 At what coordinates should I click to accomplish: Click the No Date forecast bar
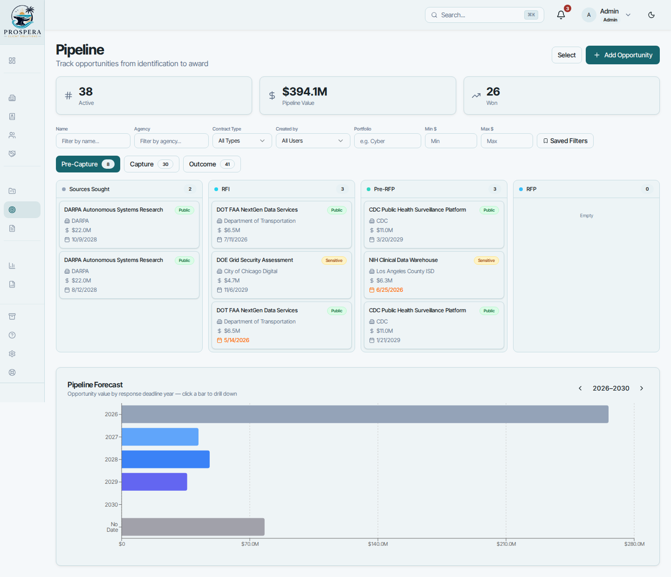(x=193, y=527)
